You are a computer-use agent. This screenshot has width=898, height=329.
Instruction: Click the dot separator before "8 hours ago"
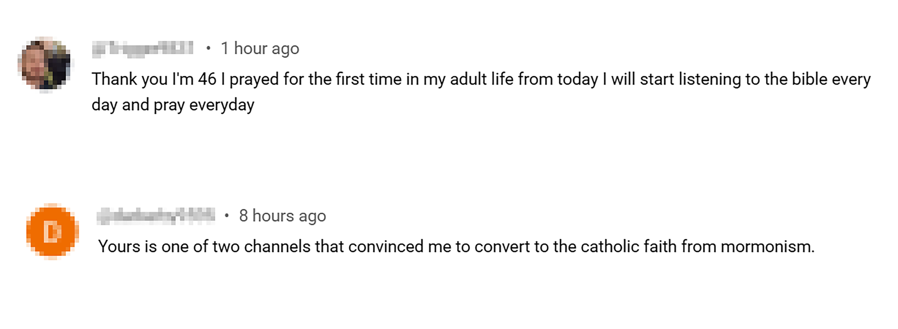pos(227,216)
